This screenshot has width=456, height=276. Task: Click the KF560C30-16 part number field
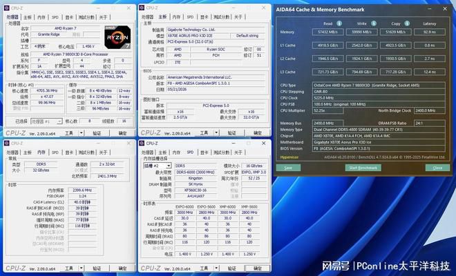(x=196, y=190)
